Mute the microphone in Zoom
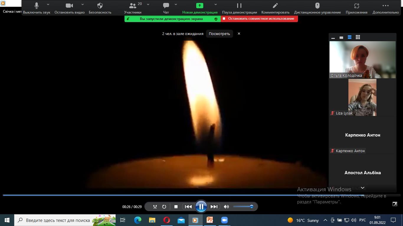Image resolution: width=403 pixels, height=226 pixels. (x=37, y=6)
